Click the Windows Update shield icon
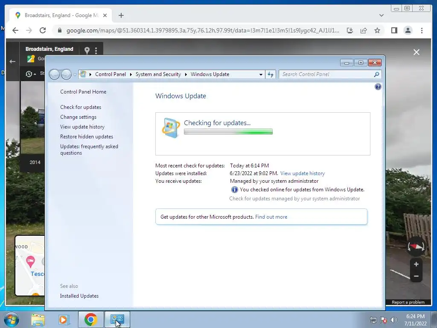This screenshot has width=437, height=328. (x=171, y=128)
